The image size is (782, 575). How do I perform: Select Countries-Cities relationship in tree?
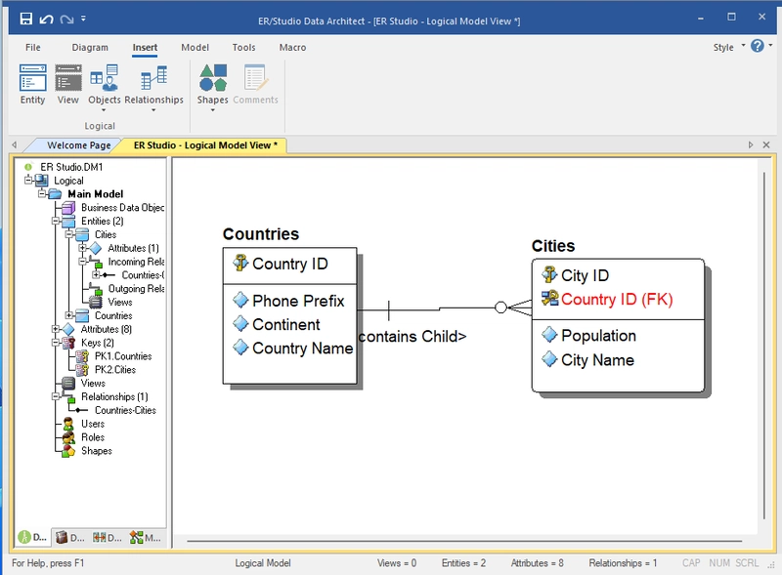(x=125, y=410)
